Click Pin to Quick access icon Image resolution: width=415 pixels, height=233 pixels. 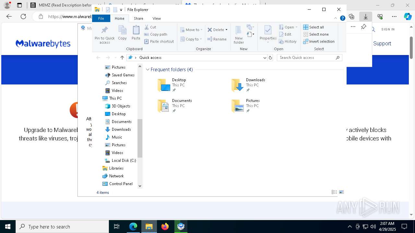[x=104, y=35]
